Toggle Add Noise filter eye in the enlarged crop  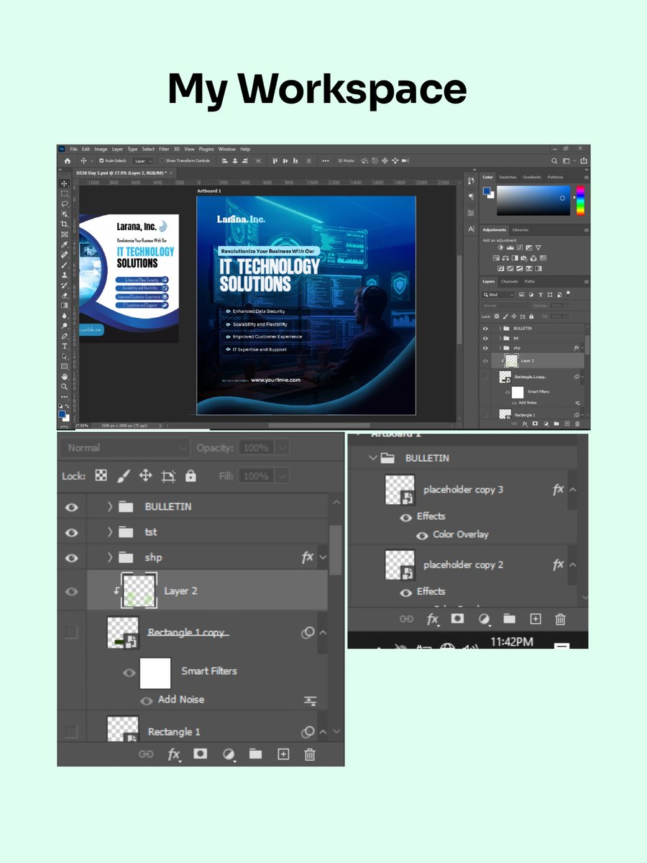point(146,700)
